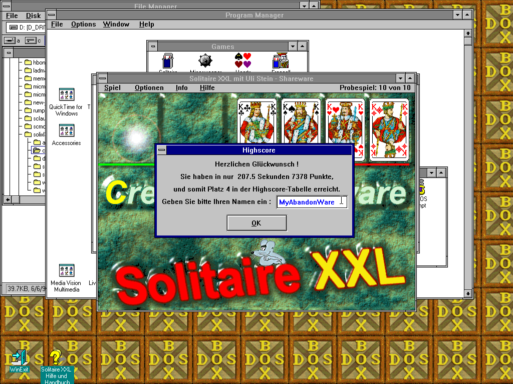Viewport: 513px width, 384px height.
Task: Open File Manager drive D dropdown
Action: pos(26,27)
